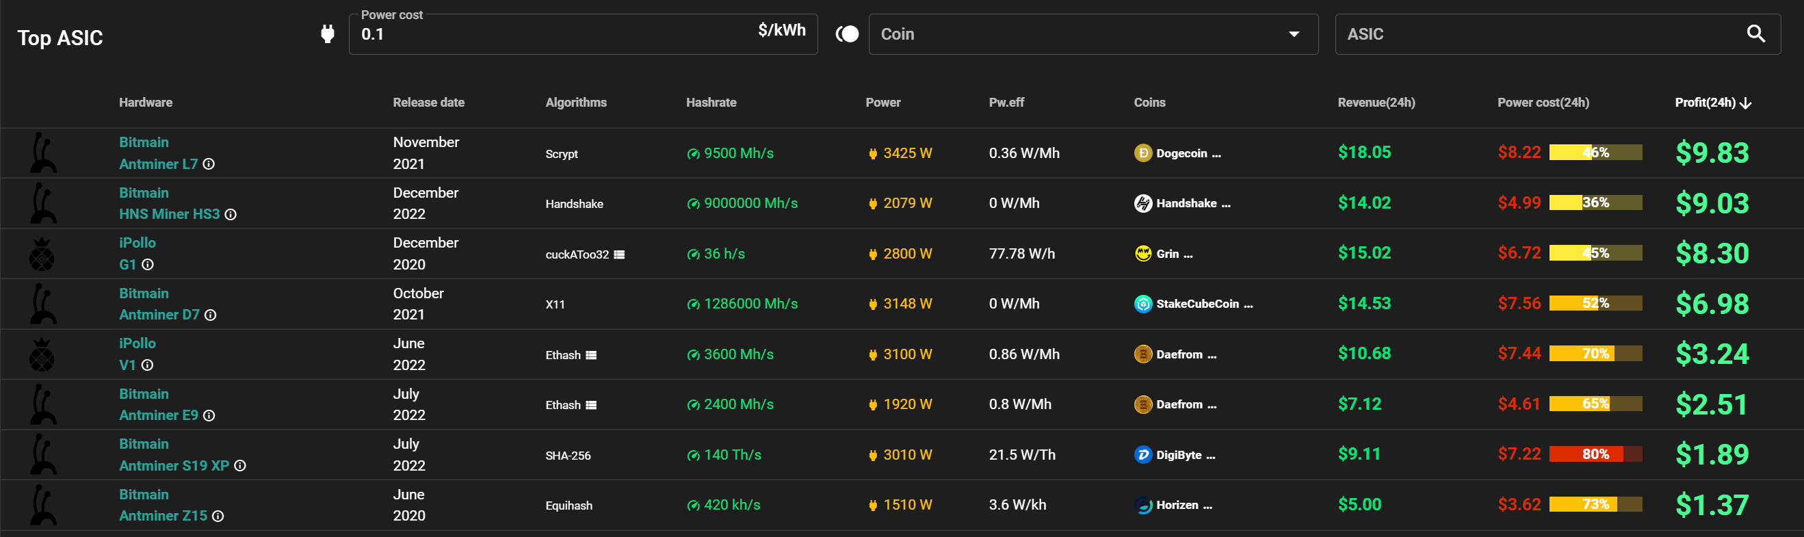
Task: Sort by Release date column
Action: click(x=428, y=103)
